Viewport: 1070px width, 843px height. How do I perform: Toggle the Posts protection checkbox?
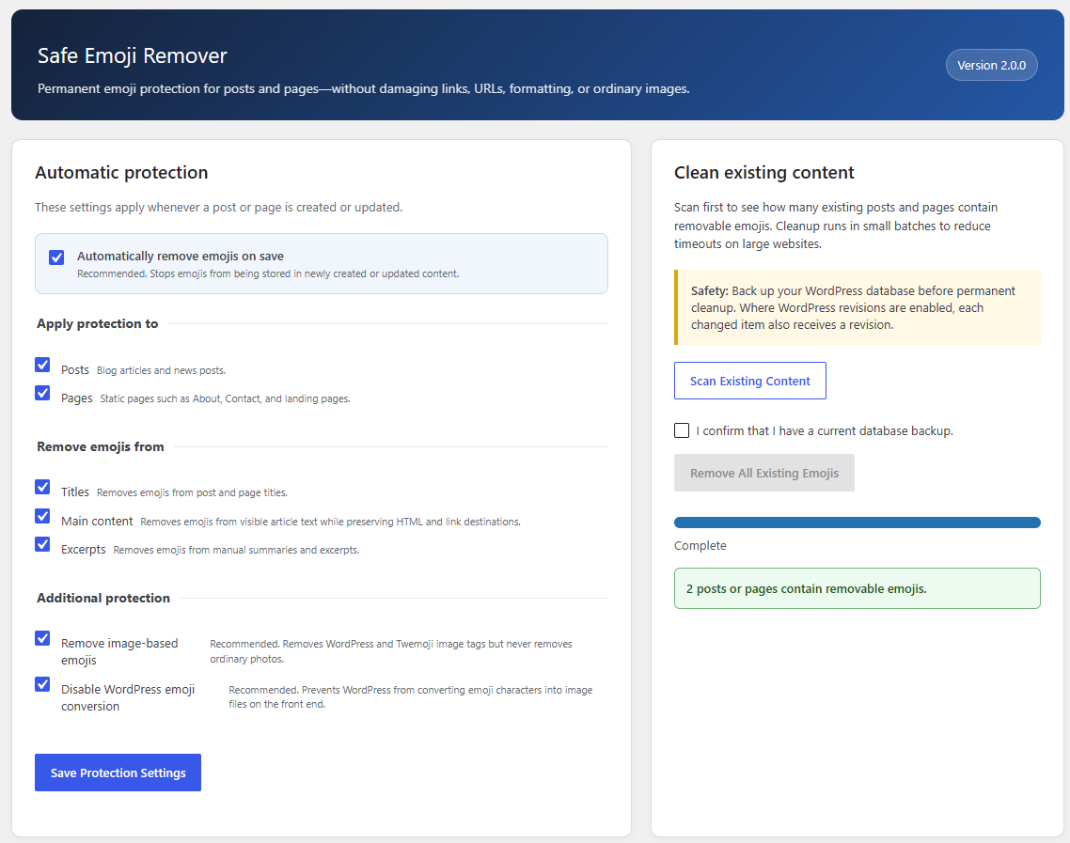point(42,365)
